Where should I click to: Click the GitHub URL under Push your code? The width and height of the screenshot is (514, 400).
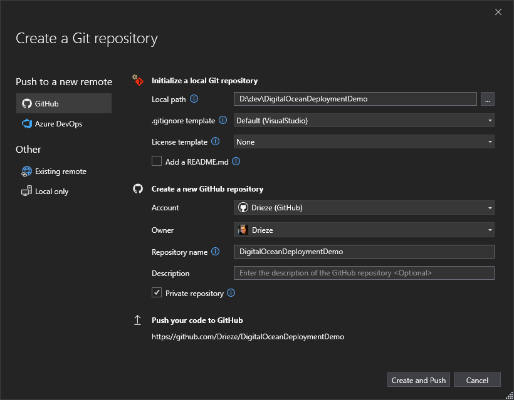tap(248, 337)
